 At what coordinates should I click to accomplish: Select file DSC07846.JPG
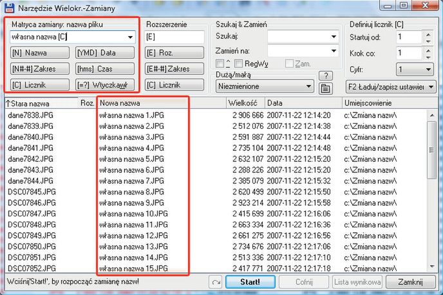(32, 203)
